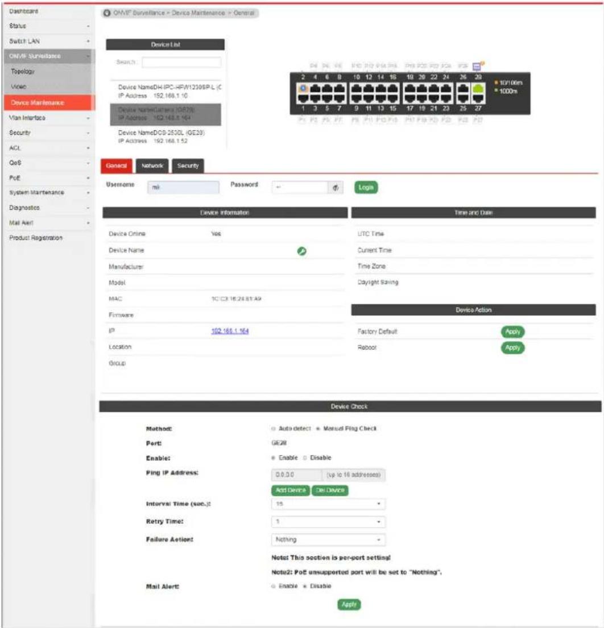This screenshot has height=628, width=604.
Task: Select the DH-IPC-HFW1230SP-L device entry
Action: point(166,92)
